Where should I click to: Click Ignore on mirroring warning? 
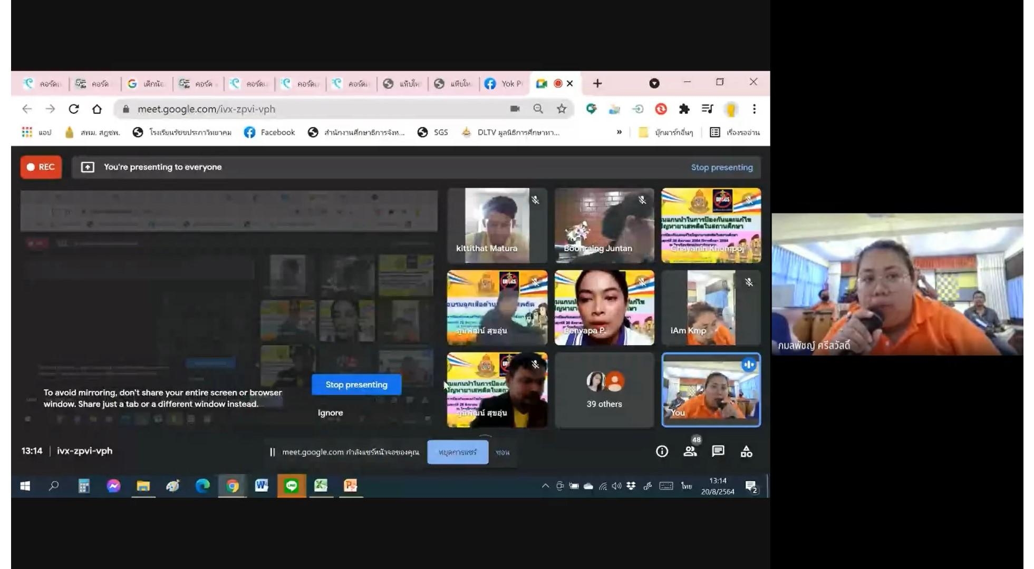330,413
